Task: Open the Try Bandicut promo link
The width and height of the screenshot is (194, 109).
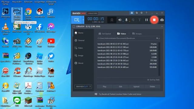Action: [x=118, y=94]
